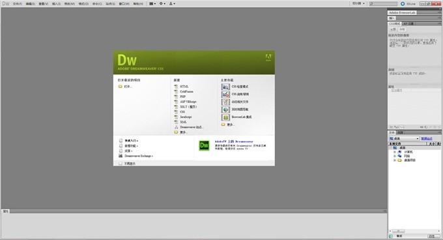This screenshot has height=240, width=443.
Task: Open the 快速入门 » link
Action: [x=131, y=140]
